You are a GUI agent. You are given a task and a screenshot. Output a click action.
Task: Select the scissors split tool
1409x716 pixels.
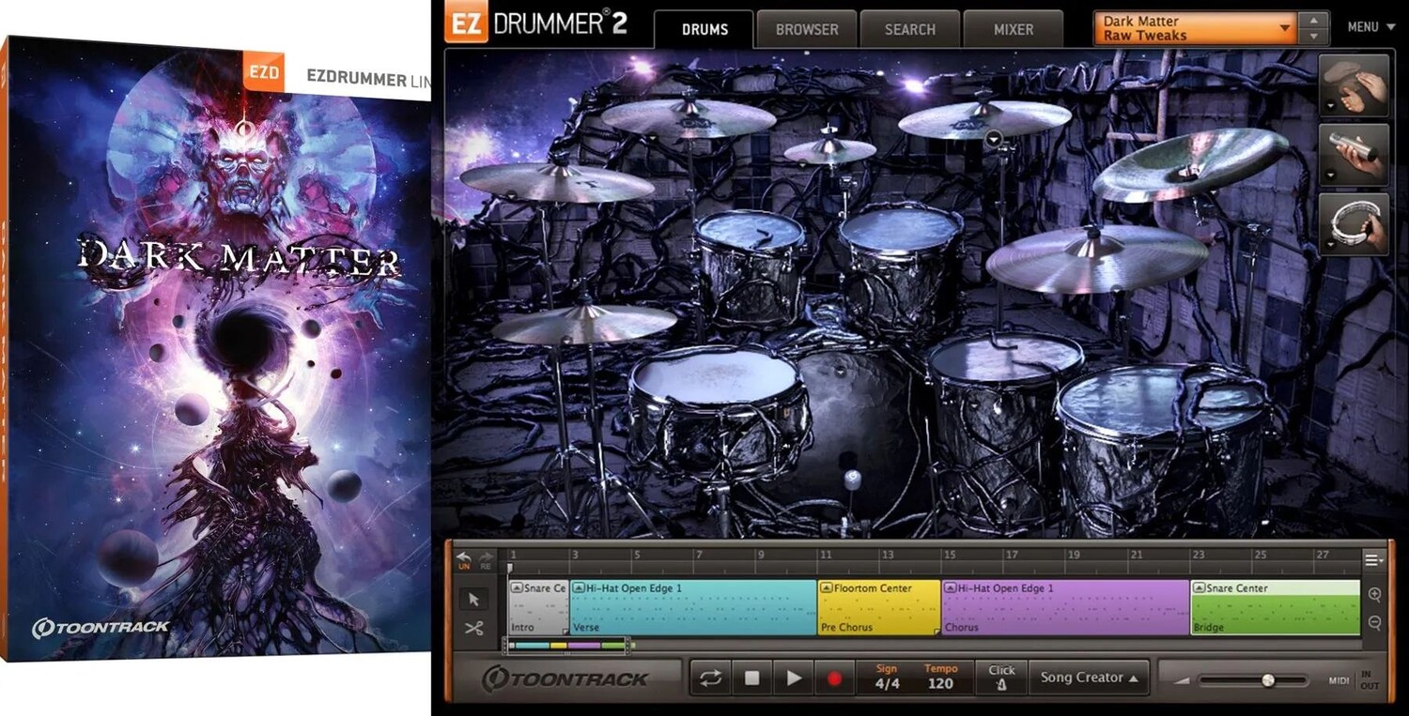pyautogui.click(x=473, y=628)
